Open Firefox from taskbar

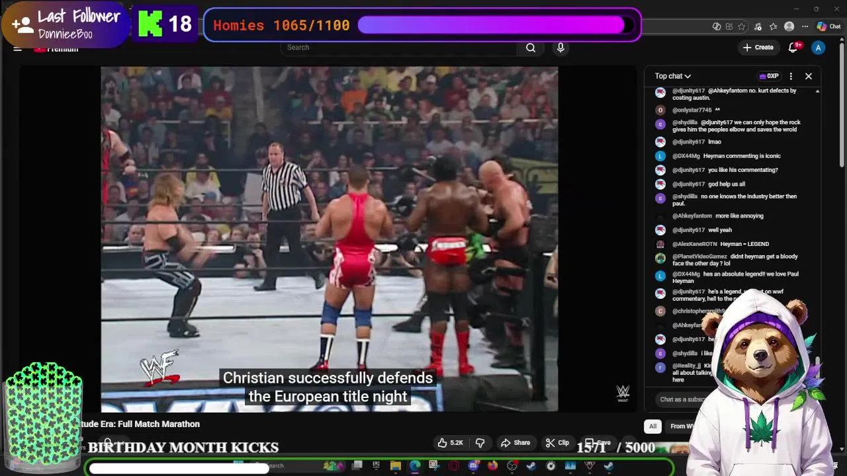point(492,466)
